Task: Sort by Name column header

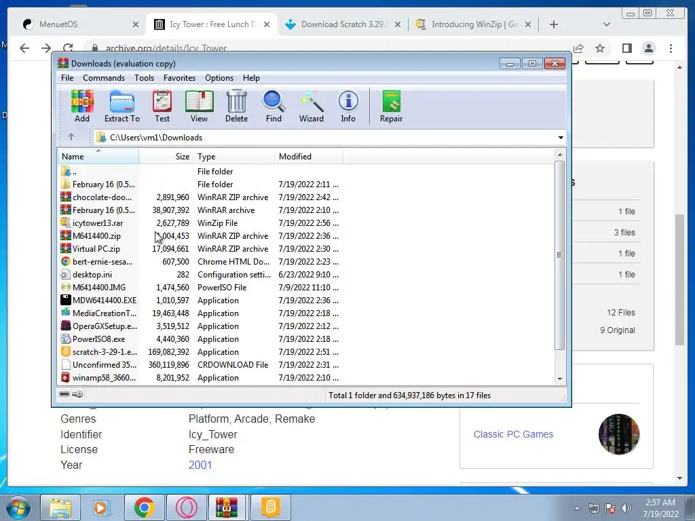Action: pos(98,157)
